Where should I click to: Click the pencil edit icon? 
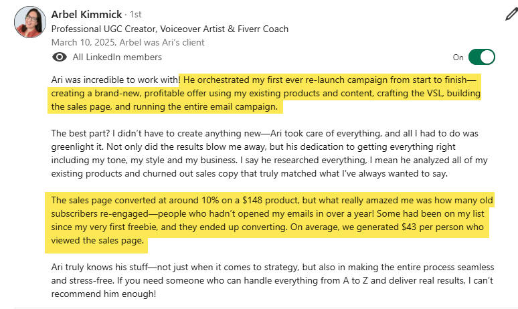(511, 14)
